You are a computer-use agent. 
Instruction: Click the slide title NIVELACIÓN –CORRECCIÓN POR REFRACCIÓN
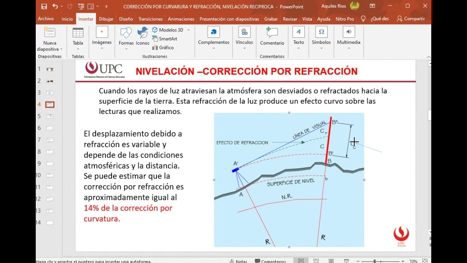[247, 71]
